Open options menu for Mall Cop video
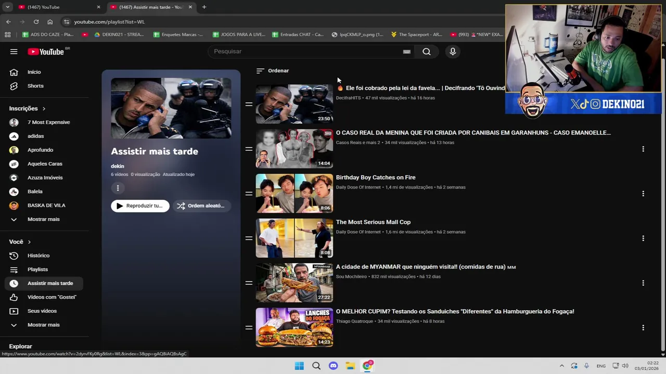Screen dimensions: 666x374 pyautogui.click(x=643, y=238)
